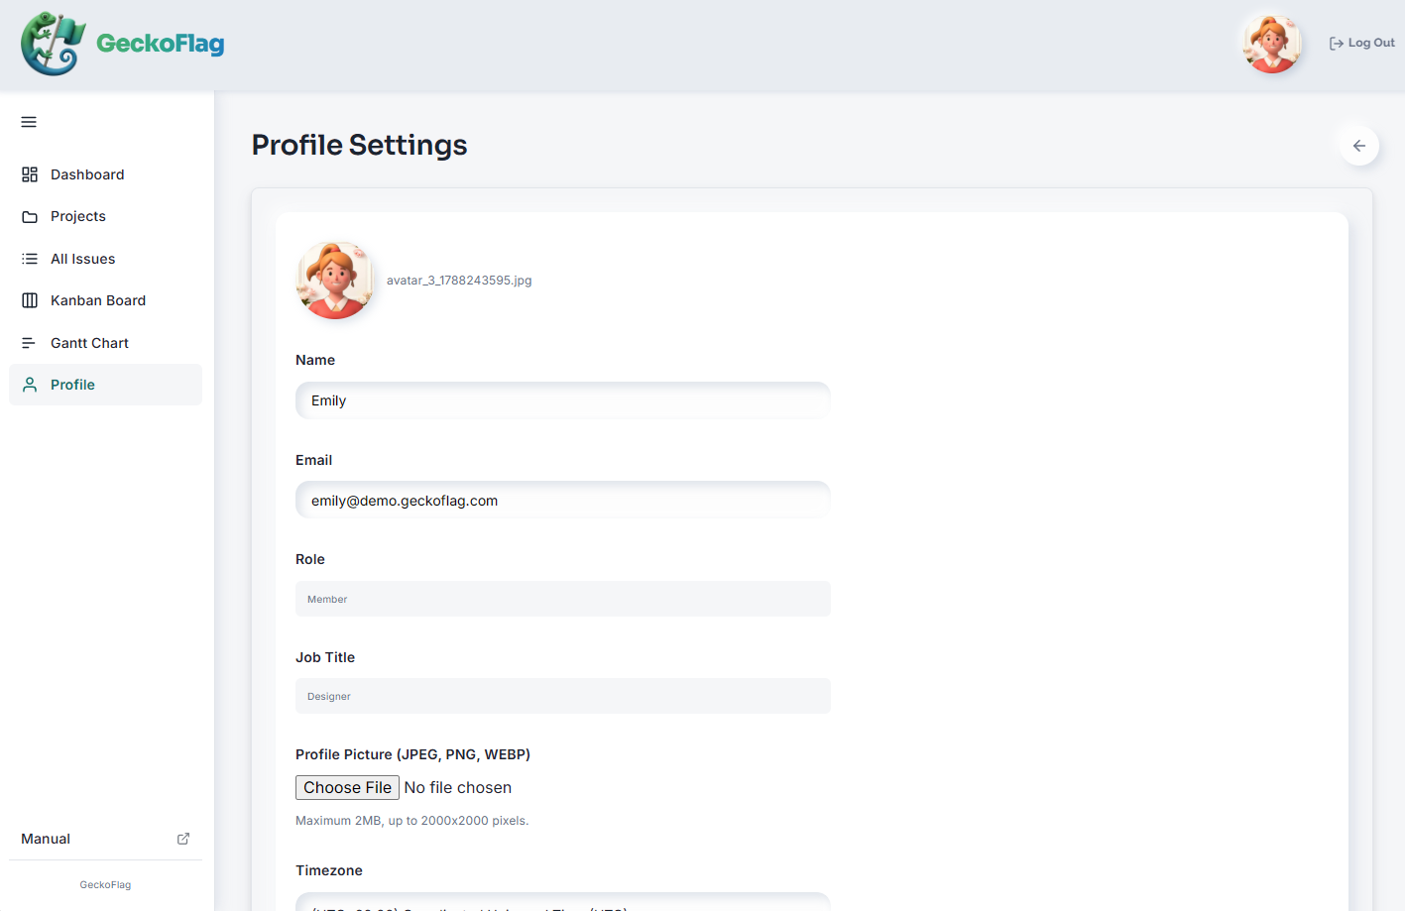Screen dimensions: 1405x911
Task: Toggle the hamburger sidebar menu icon
Action: pyautogui.click(x=29, y=122)
